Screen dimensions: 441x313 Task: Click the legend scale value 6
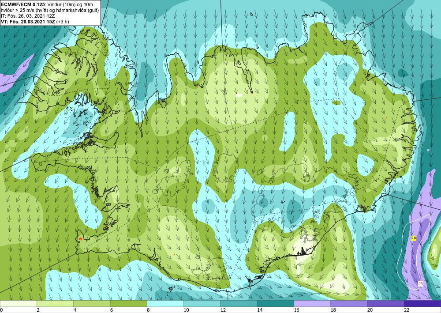[112, 310]
